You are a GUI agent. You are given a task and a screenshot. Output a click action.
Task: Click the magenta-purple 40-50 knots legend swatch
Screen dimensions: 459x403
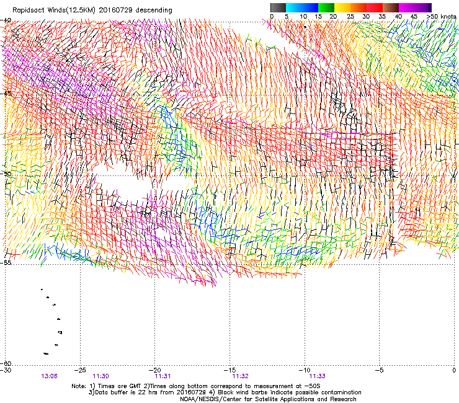coord(415,7)
